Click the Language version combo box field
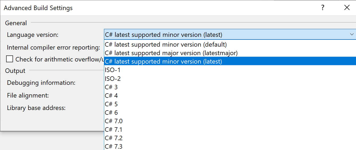This screenshot has height=150, width=356. click(226, 35)
